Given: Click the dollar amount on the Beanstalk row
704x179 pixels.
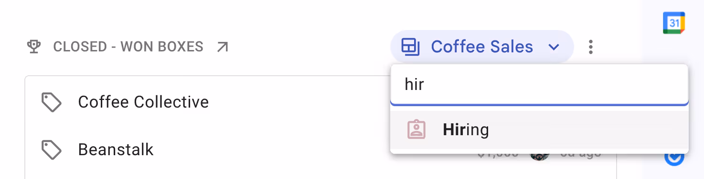Looking at the screenshot, I should [498, 155].
